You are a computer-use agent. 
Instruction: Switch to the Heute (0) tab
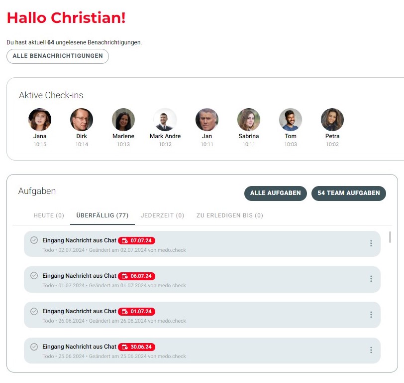click(49, 215)
